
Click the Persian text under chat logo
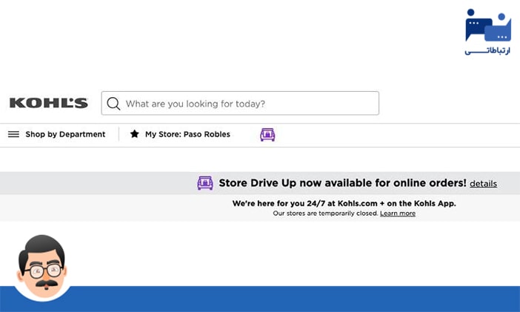pos(487,51)
